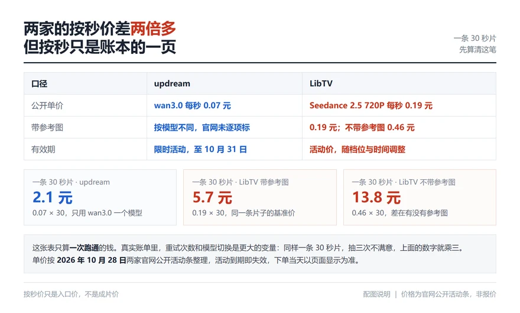520x313 pixels.
Task: Click the row label '公开单价'
Action: (47, 105)
